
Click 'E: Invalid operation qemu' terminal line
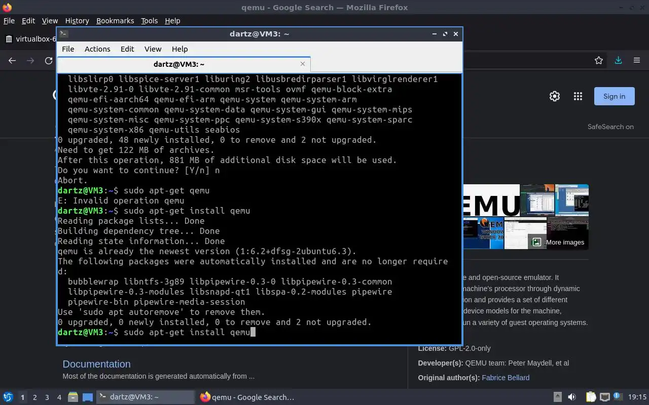click(121, 200)
